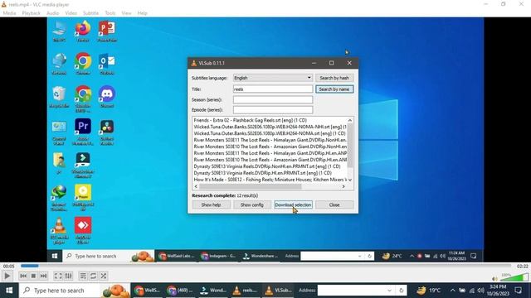
Task: Open extended settings (equalizer icon)
Action: (x=68, y=276)
